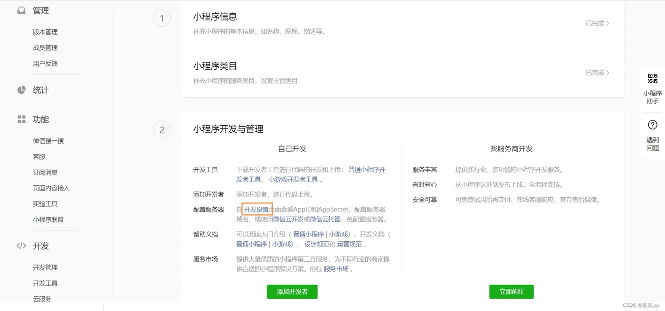Open 订阅消息 menu item
The image size is (665, 311).
(45, 172)
